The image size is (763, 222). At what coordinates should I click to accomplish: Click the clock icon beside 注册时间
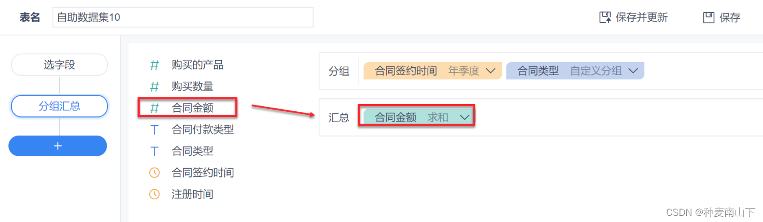pos(154,195)
